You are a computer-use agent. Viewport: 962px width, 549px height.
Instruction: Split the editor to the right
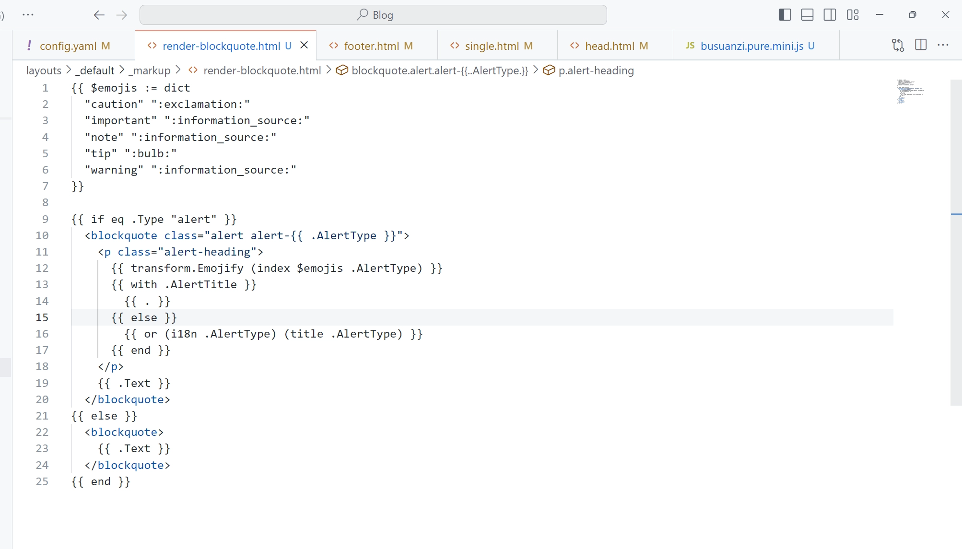coord(921,45)
